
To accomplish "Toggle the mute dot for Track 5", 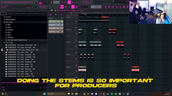I will pyautogui.click(x=76, y=46).
